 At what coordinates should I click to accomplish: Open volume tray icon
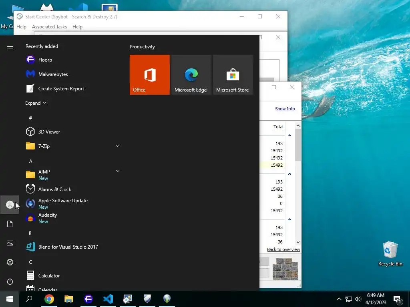[x=358, y=299]
